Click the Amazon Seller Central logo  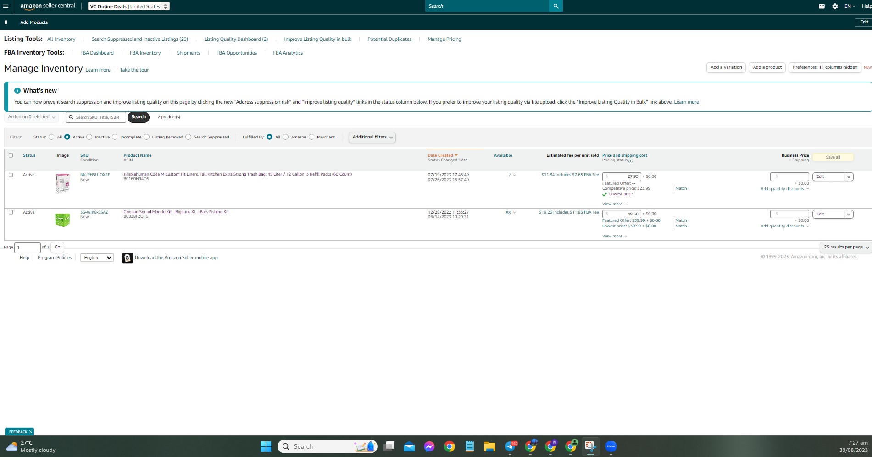point(48,6)
